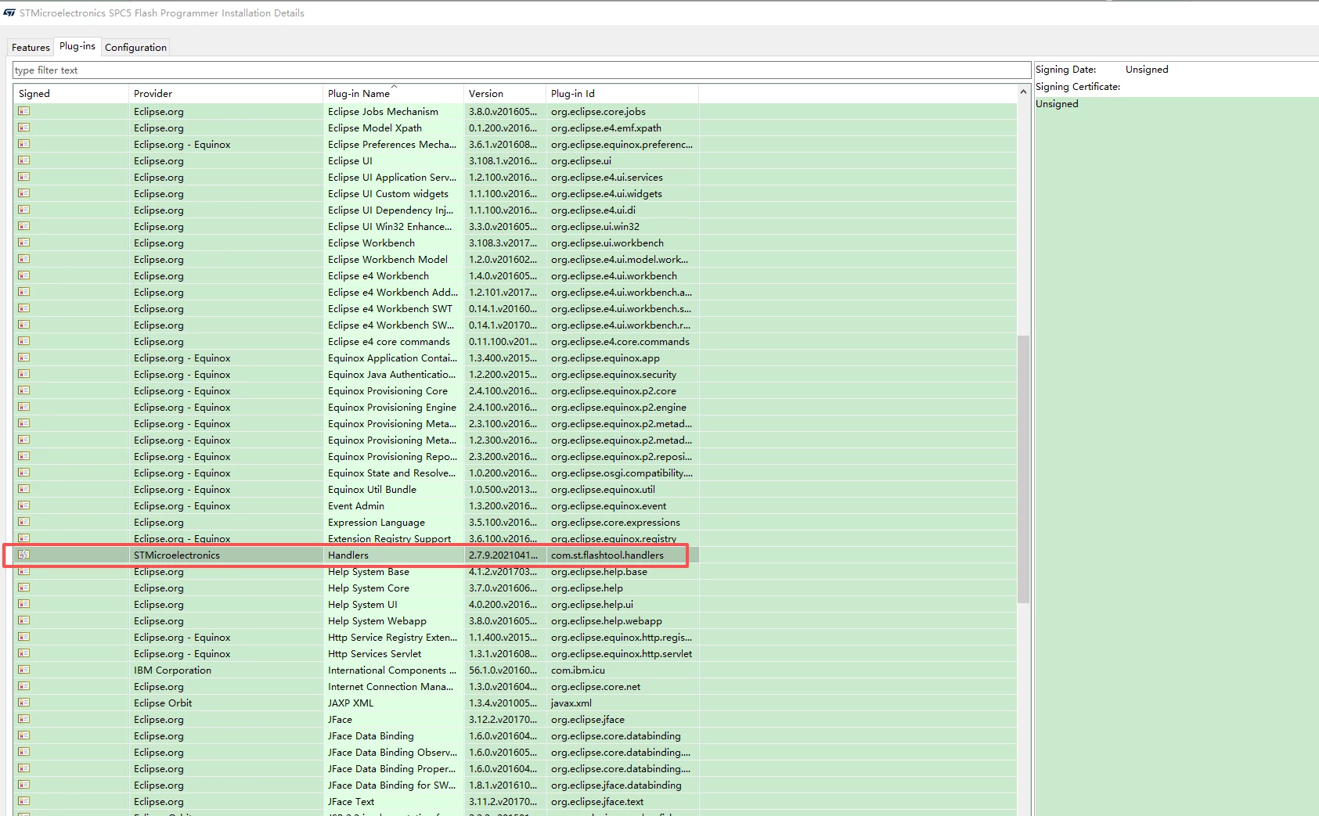The image size is (1319, 816).
Task: Click unsigned icon for JFace Text row
Action: [x=24, y=801]
